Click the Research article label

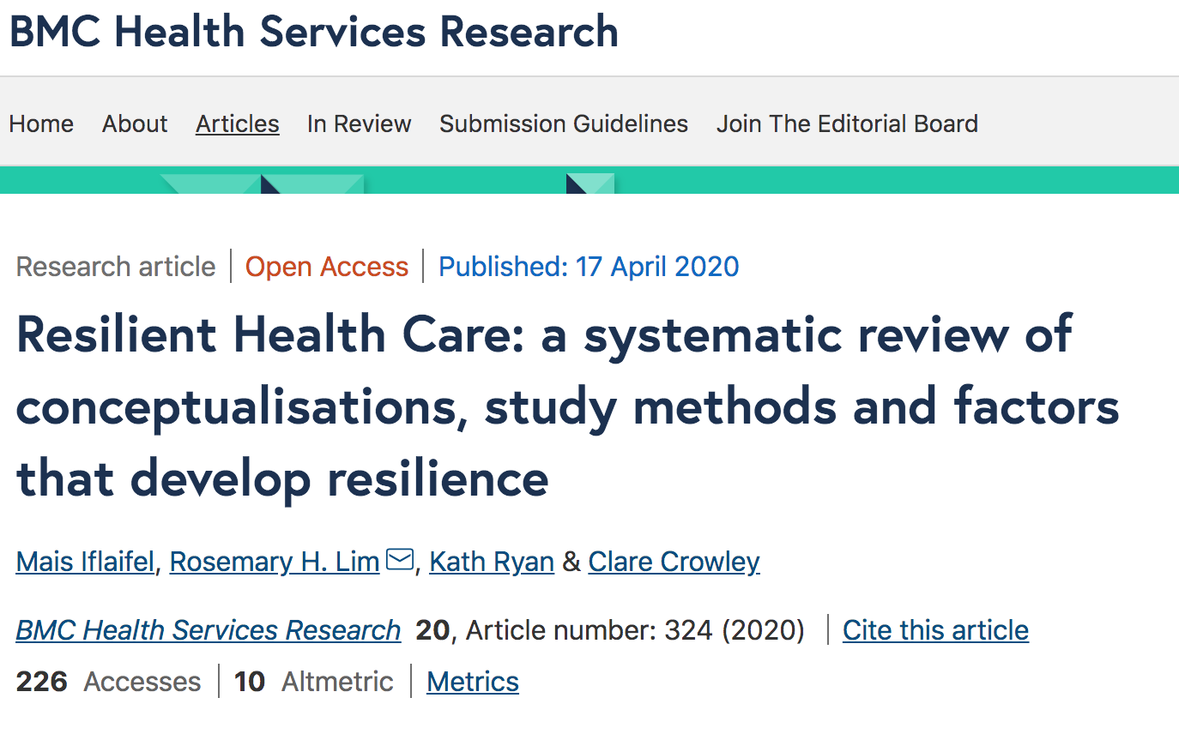[115, 267]
